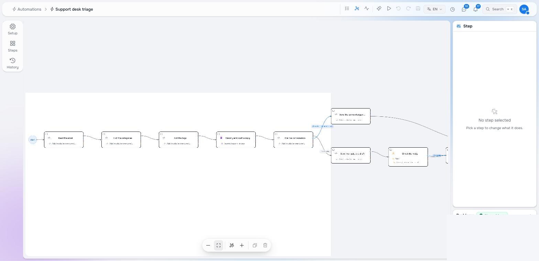539x261 pixels.
Task: Open the activity pulse view icon
Action: pos(367,9)
